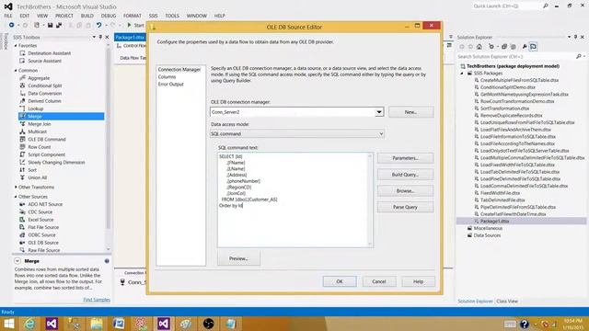Select Multicast toolbox item
Image resolution: width=589 pixels, height=331 pixels.
(37, 131)
